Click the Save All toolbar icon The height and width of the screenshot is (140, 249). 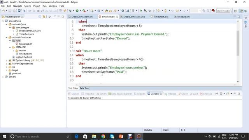(14, 11)
